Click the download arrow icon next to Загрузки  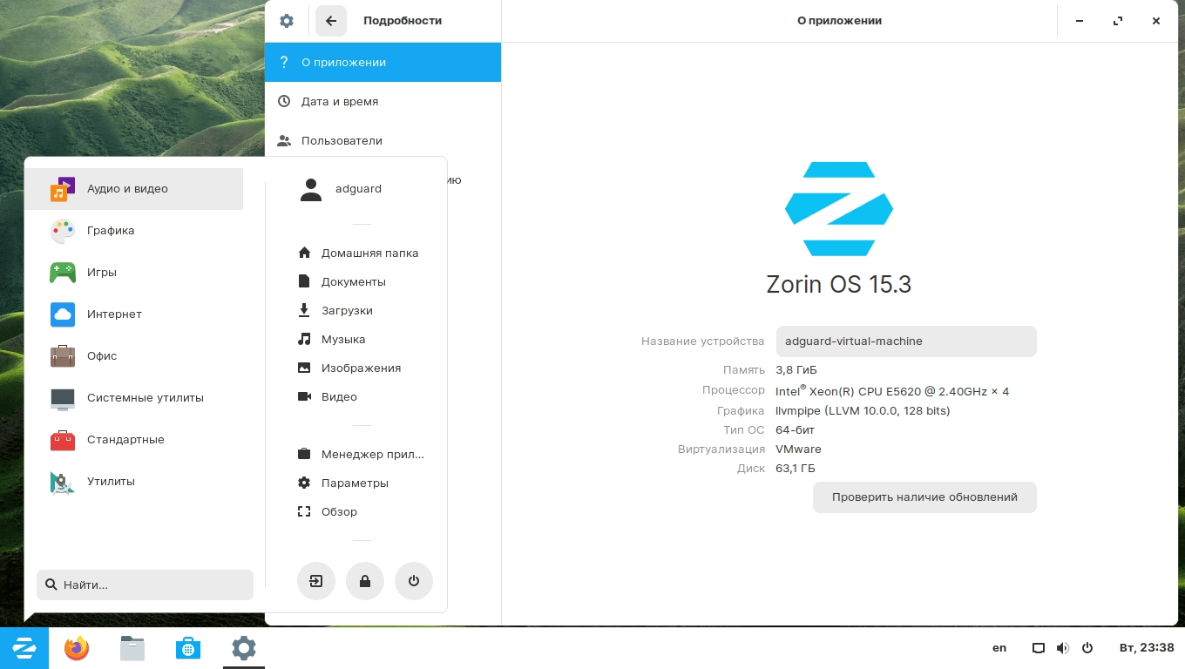(x=304, y=310)
